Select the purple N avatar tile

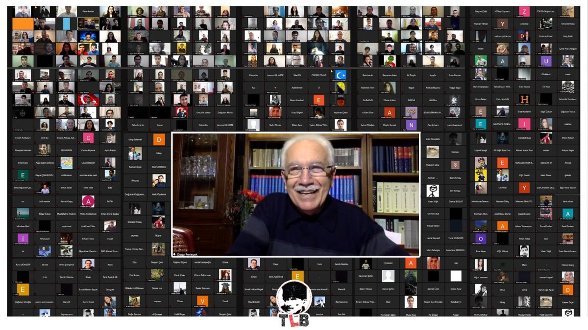(x=411, y=125)
